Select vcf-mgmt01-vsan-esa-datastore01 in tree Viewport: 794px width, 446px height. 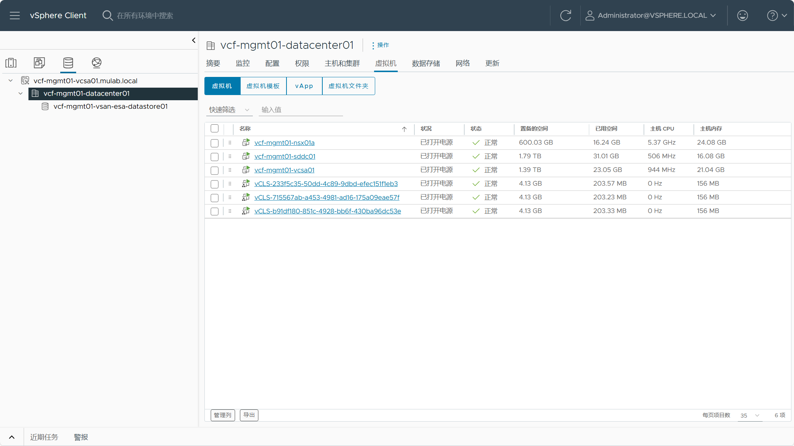[x=111, y=107]
